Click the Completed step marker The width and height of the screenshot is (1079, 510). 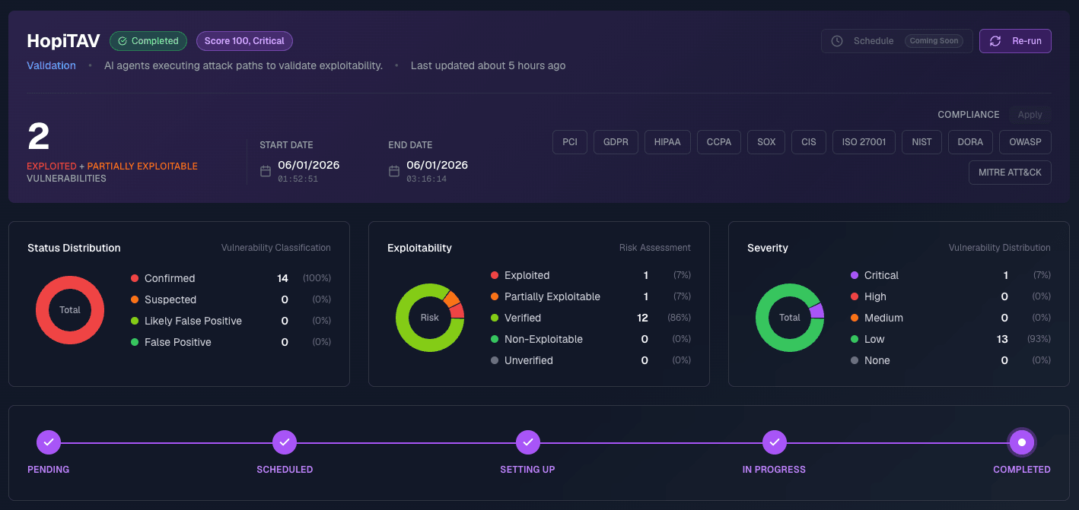coord(1022,442)
